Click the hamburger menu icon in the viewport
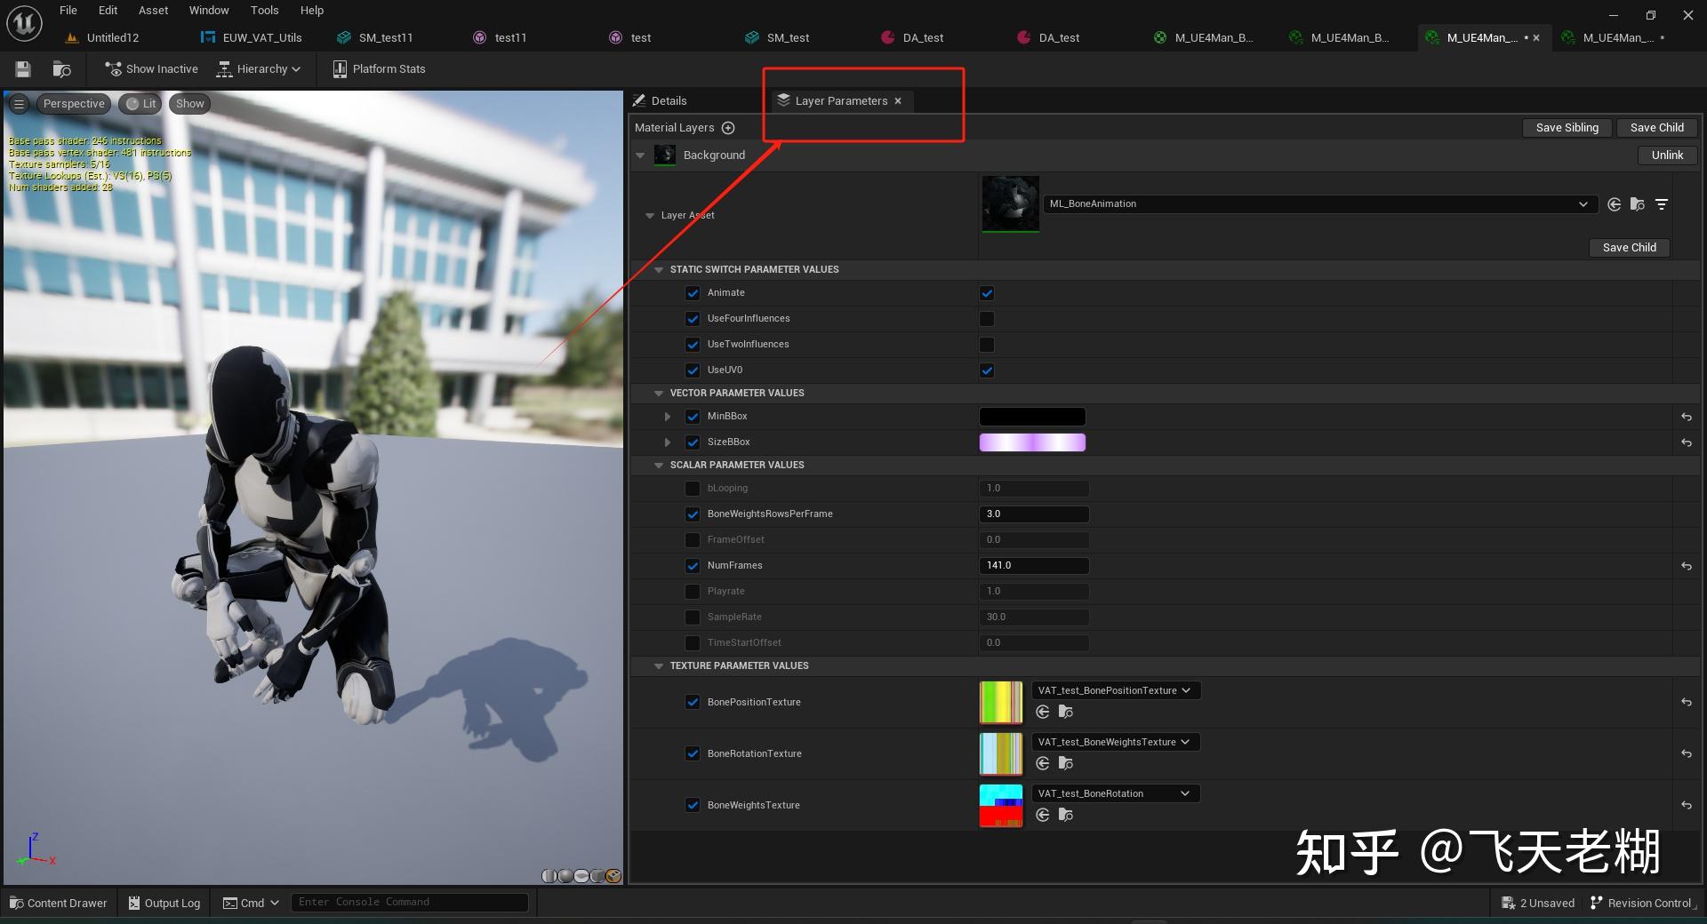This screenshot has height=924, width=1707. click(x=19, y=103)
